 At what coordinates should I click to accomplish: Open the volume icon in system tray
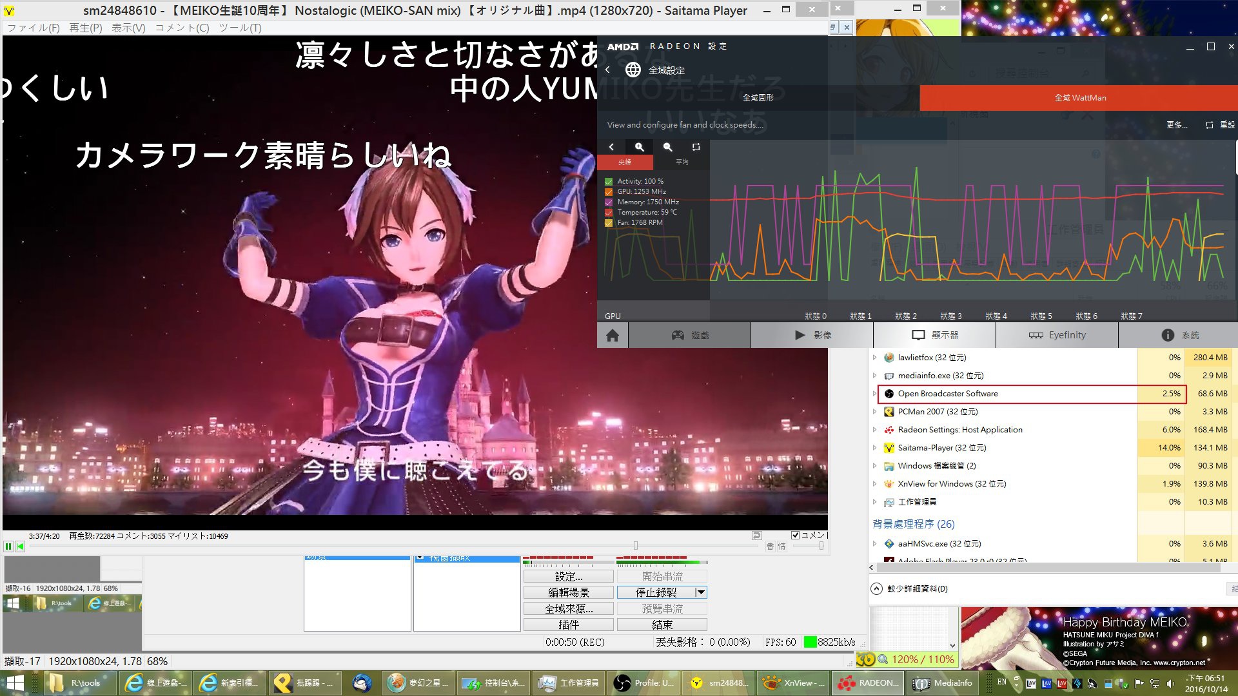(1170, 683)
